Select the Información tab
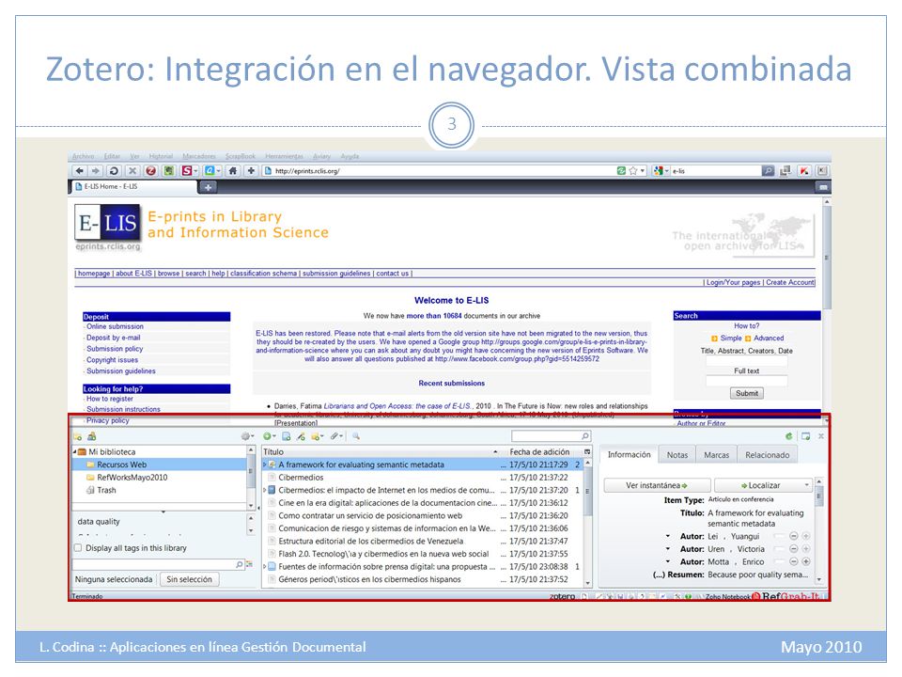 [629, 455]
